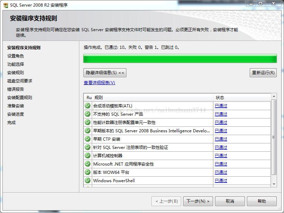Click the check icon for the Business Intelligence row

point(88,131)
